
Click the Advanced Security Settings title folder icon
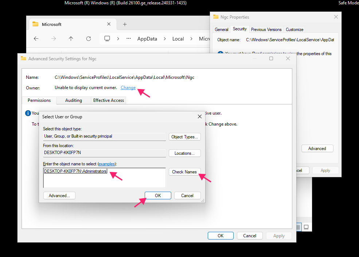[x=23, y=58]
